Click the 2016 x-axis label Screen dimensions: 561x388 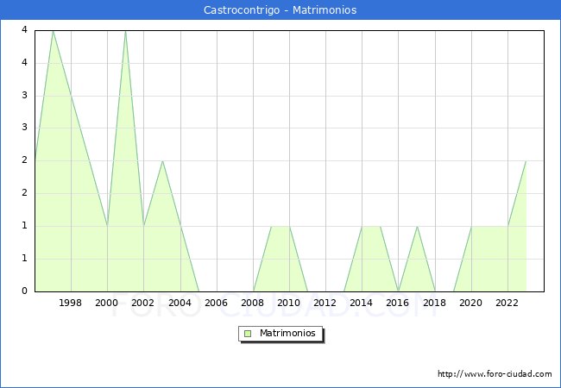tap(398, 303)
